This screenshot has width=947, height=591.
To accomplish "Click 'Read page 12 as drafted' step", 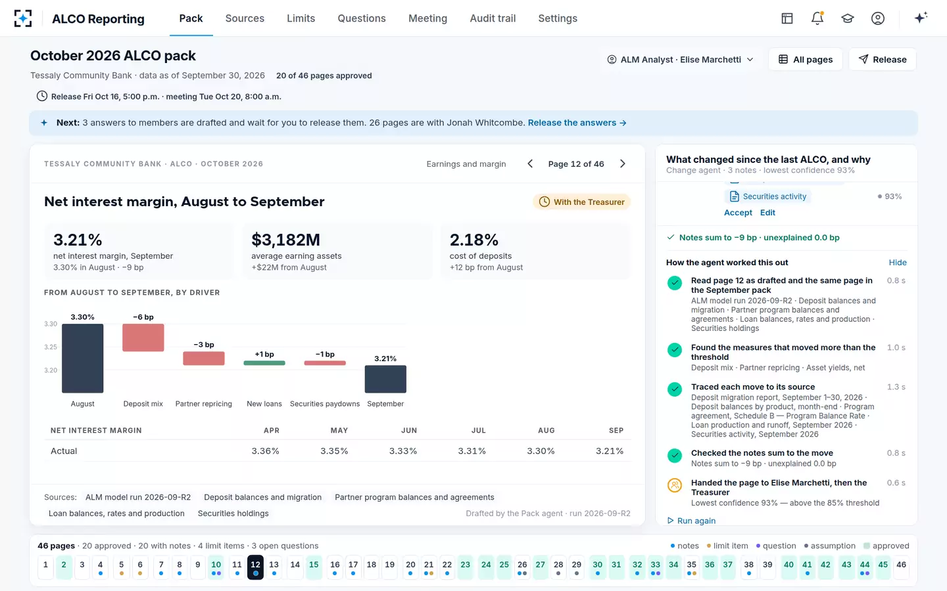I will [787, 304].
